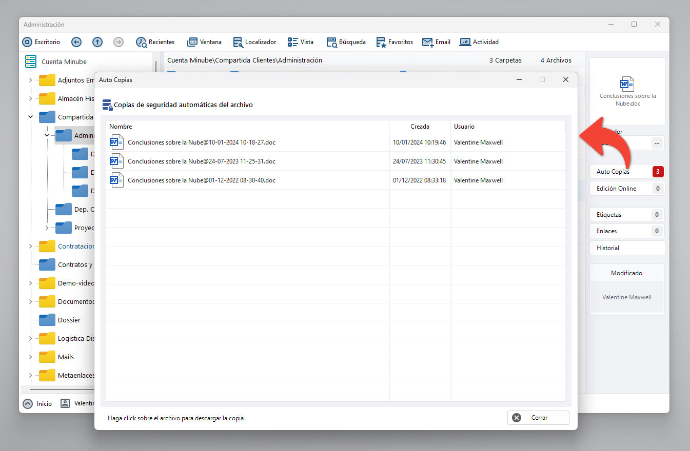690x451 pixels.
Task: Open Edición Online in side panel
Action: point(627,189)
